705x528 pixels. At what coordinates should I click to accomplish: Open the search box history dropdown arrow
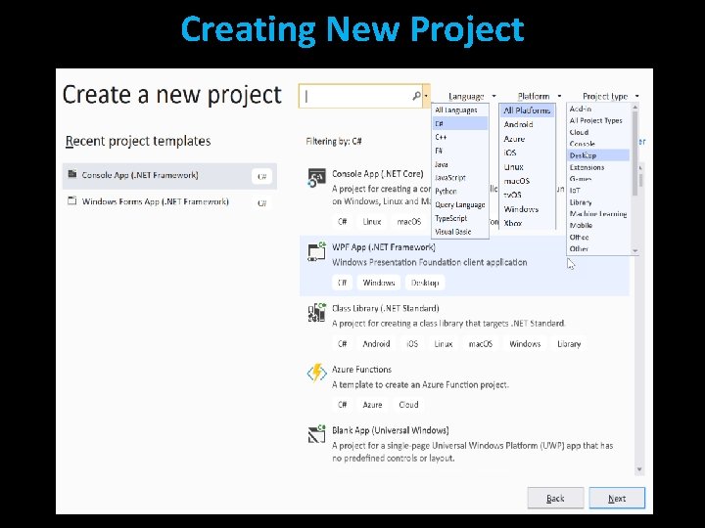pos(426,96)
